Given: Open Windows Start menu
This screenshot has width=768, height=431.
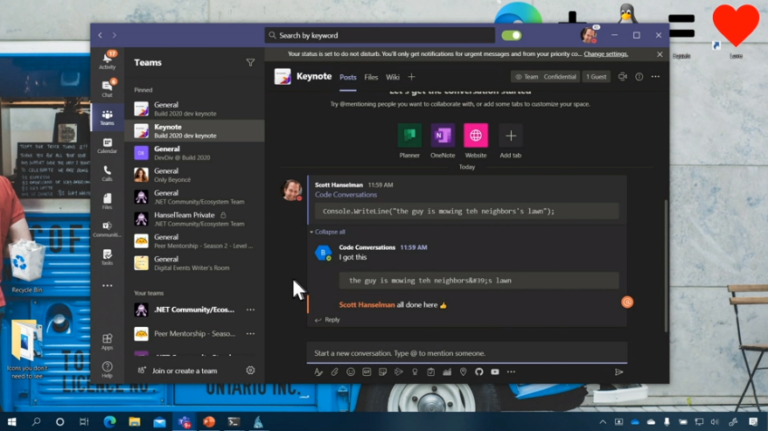Looking at the screenshot, I should click(x=11, y=421).
